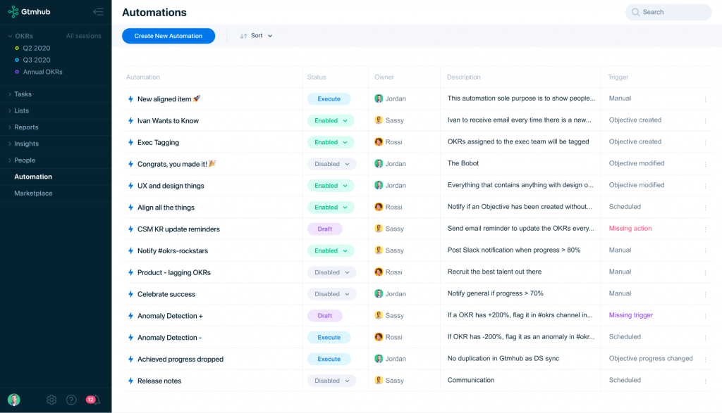The width and height of the screenshot is (722, 413).
Task: Open Enabled status dropdown for Ivan Wants to Know
Action: [331, 120]
